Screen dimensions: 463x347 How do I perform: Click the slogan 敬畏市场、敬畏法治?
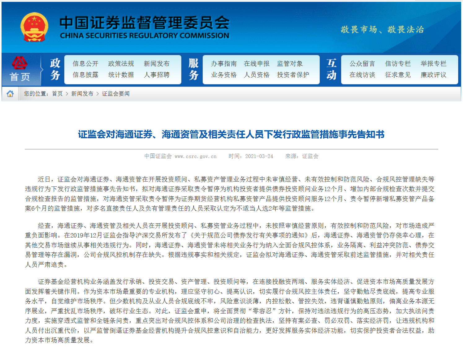(382, 30)
